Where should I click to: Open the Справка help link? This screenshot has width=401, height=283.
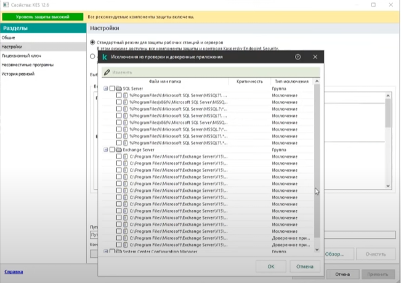tap(15, 271)
